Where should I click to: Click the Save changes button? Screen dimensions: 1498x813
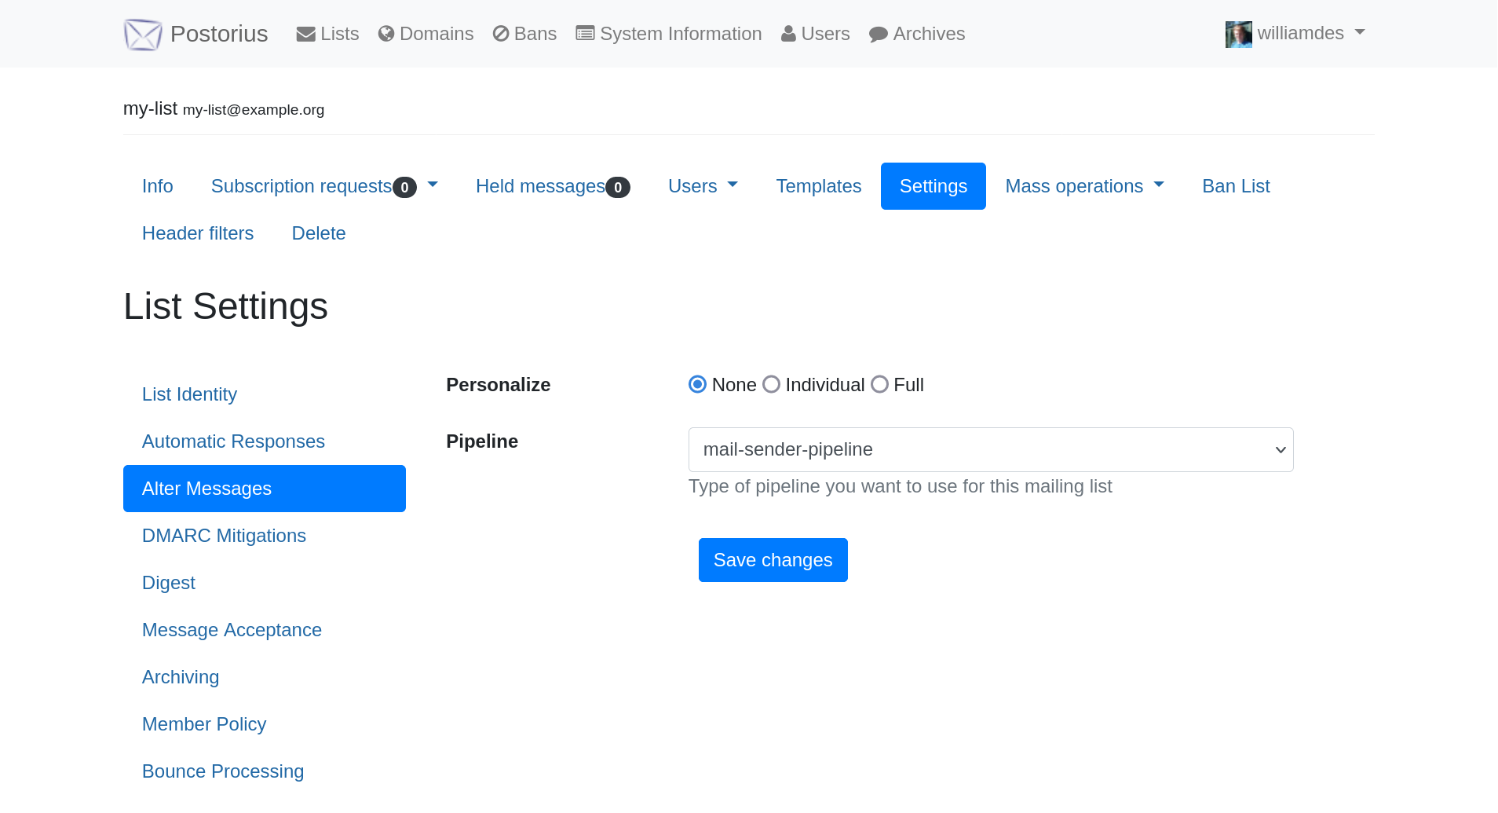(773, 560)
